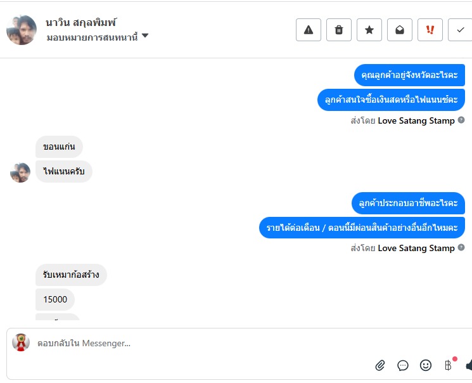Open the emoji picker smiley icon
Image resolution: width=472 pixels, height=383 pixels.
426,365
